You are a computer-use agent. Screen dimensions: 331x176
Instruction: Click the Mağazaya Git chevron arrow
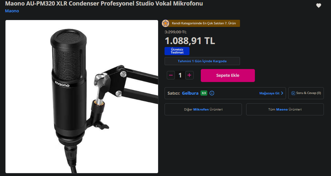pyautogui.click(x=282, y=93)
